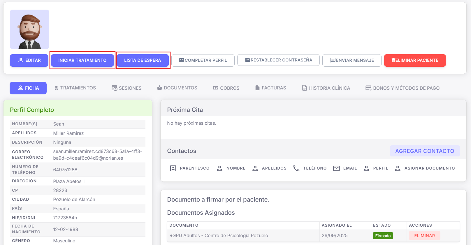
Task: Switch to the Sesiones tab
Action: point(126,88)
